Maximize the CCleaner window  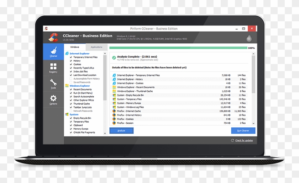tap(243, 28)
